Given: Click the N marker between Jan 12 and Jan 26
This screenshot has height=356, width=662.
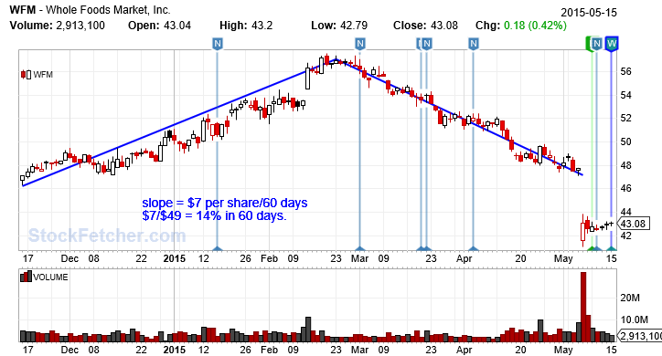Looking at the screenshot, I should point(217,44).
